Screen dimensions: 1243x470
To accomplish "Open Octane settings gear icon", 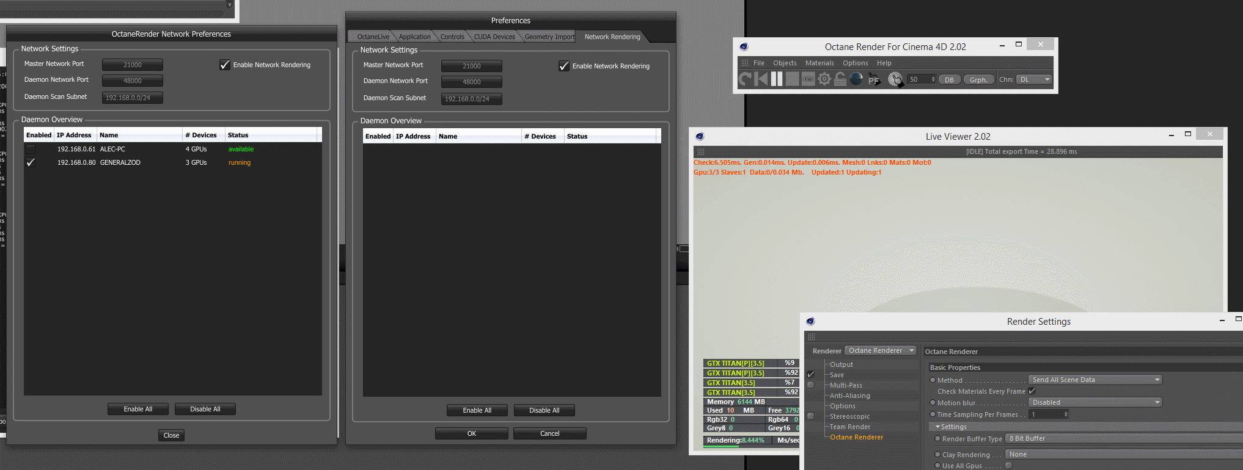I will tap(824, 79).
